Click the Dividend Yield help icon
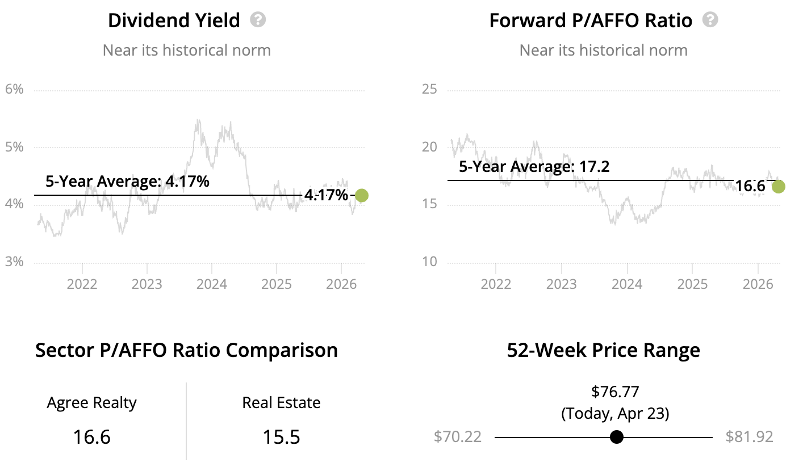803x471 pixels. [258, 20]
